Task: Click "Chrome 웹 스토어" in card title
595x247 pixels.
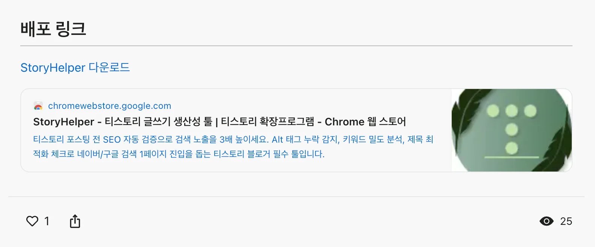Action: 365,122
